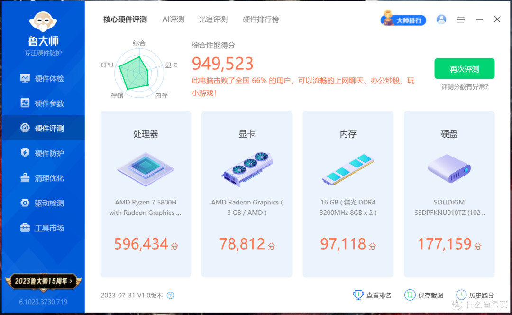Click the 硬件参数 list icon

click(25, 103)
